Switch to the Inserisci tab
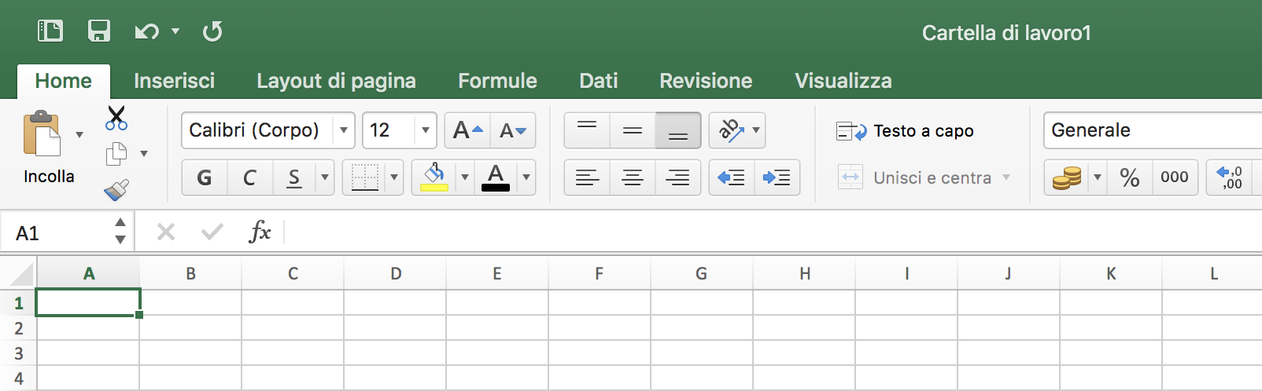1262x391 pixels. tap(174, 81)
